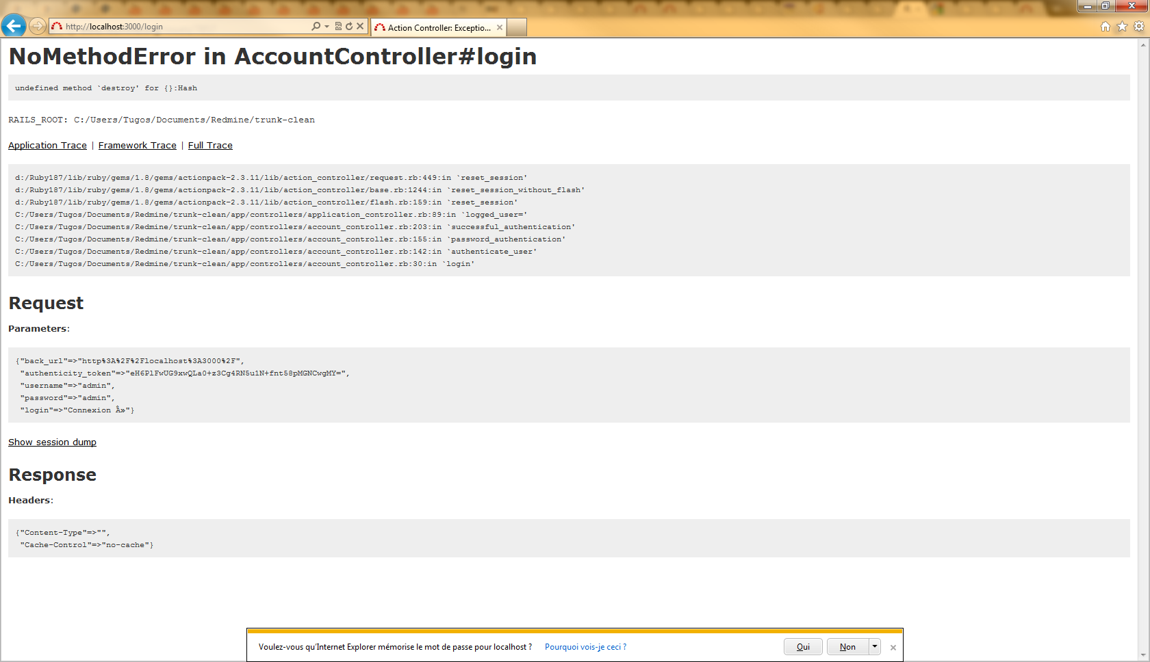Screen dimensions: 1150x662
Task: Open the Home page icon
Action: [1106, 27]
